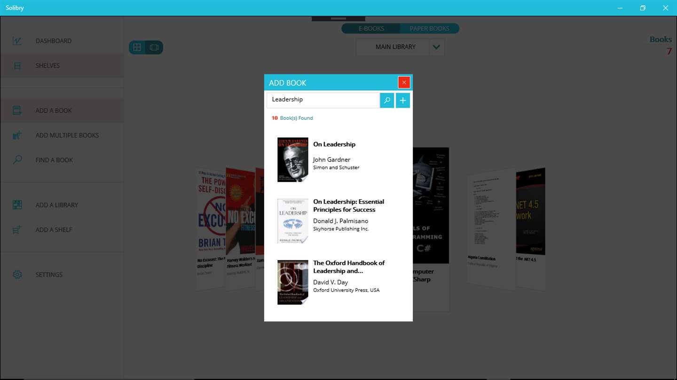Click the .NET 4.5 book cover on shelf
The image size is (677, 380).
point(531,212)
